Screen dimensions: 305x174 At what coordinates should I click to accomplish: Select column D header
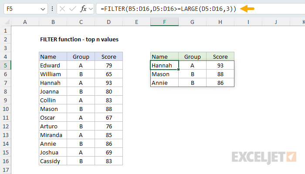109,22
